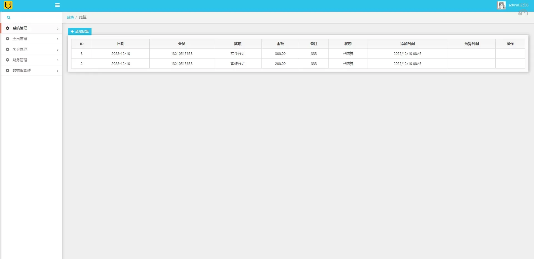Viewport: 534px width, 259px height.
Task: Click gear icon beside 系统管理
Action: (8, 28)
